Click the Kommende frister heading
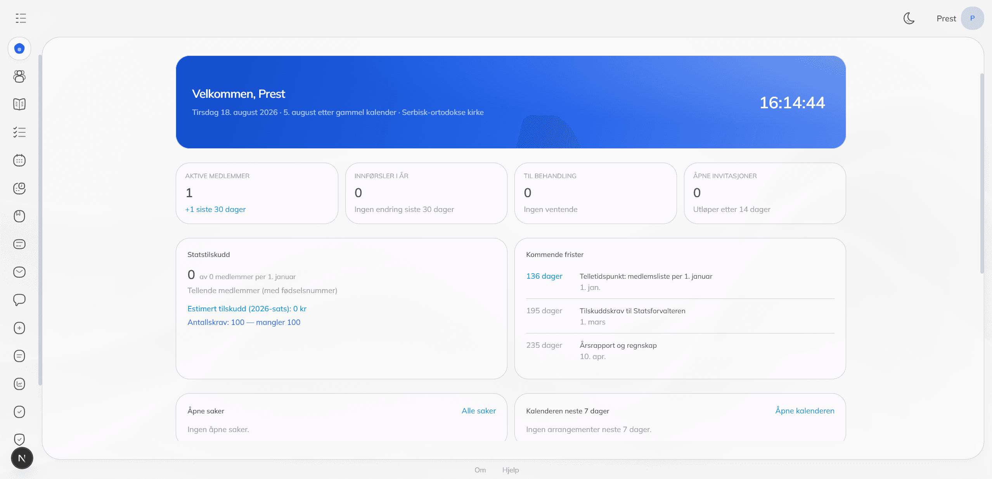 554,255
